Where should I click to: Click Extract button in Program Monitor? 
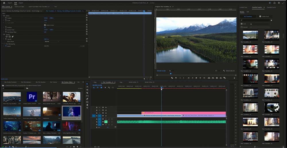(213, 78)
